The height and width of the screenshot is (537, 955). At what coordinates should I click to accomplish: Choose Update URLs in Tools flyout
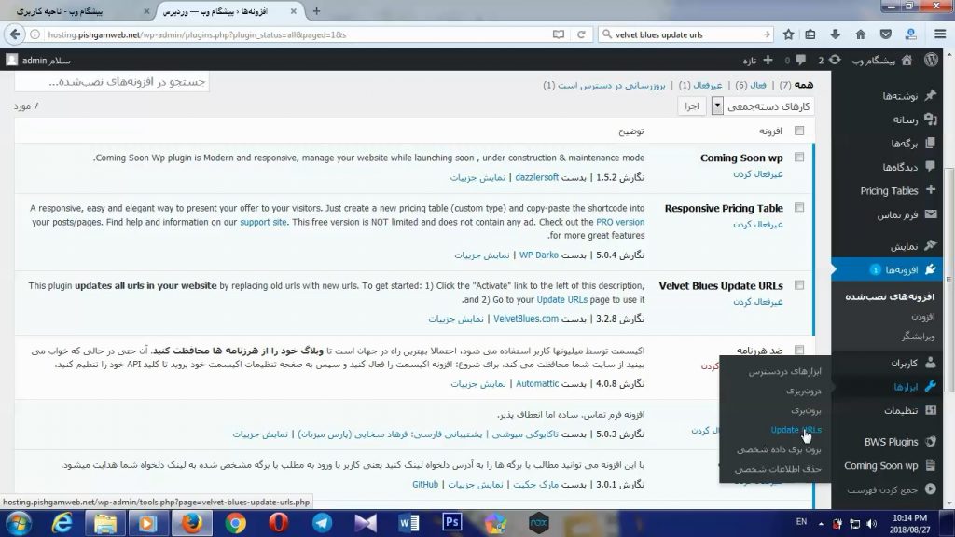796,429
